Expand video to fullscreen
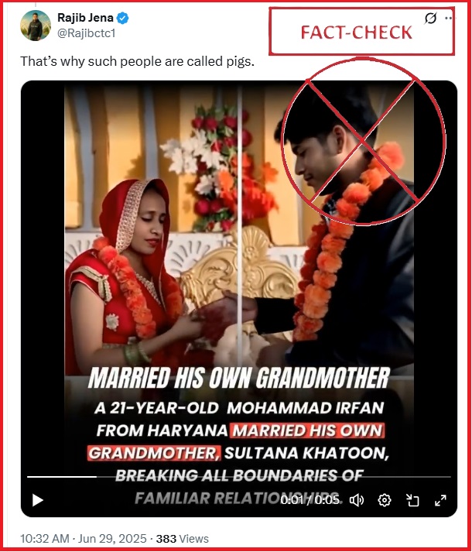472x552 pixels. point(440,500)
